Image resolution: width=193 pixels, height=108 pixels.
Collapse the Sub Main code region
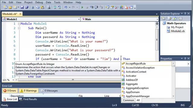pos(19,28)
